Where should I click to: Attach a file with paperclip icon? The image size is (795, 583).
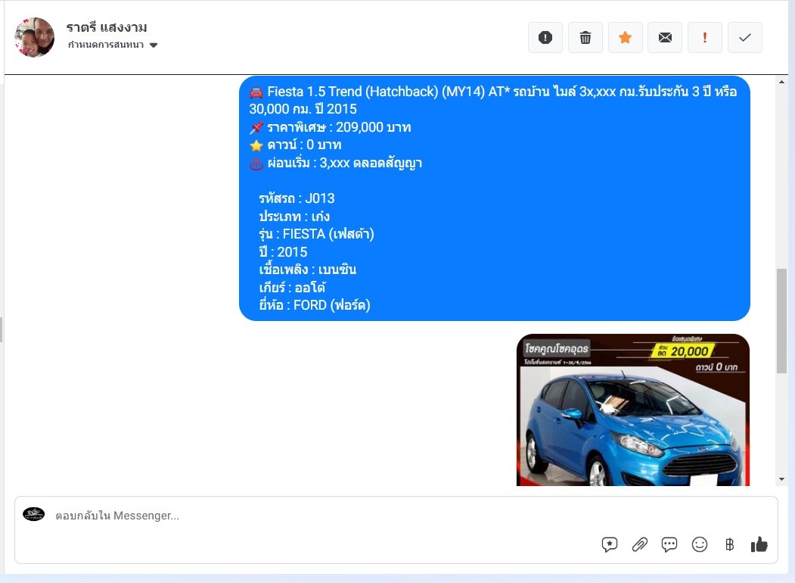pos(639,544)
